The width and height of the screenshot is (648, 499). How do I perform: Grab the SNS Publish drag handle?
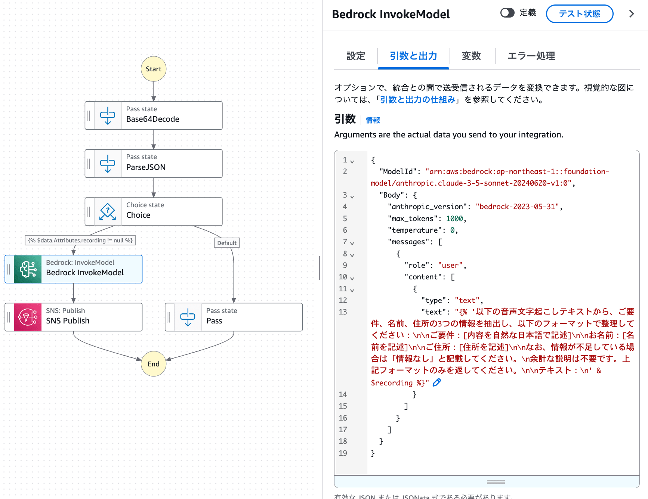click(x=9, y=317)
